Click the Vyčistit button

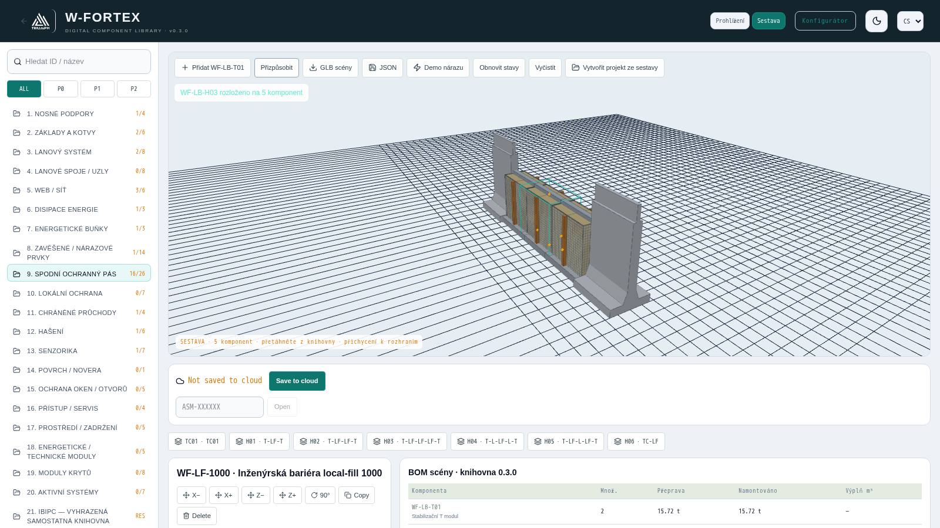pos(545,67)
